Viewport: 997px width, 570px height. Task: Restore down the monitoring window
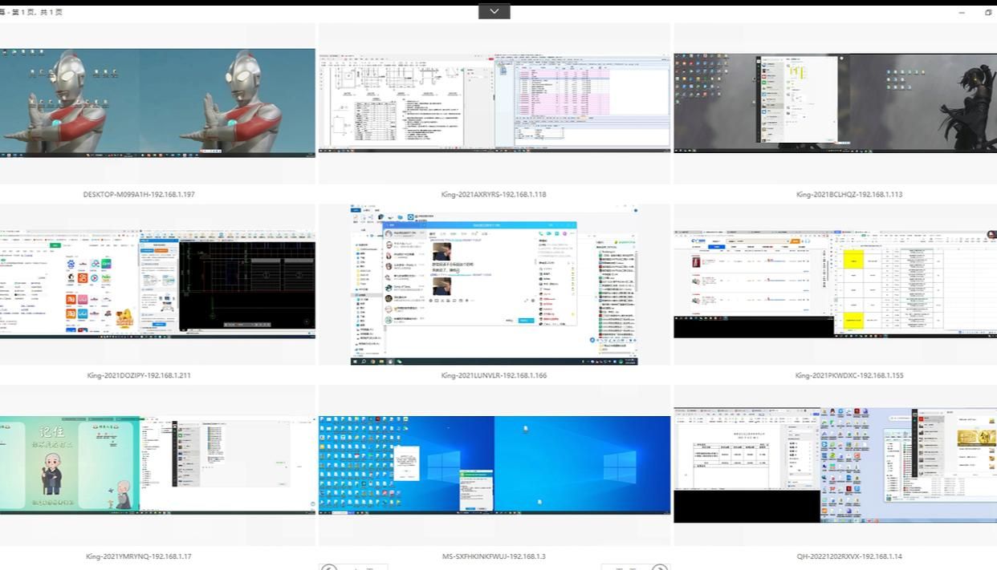coord(988,13)
